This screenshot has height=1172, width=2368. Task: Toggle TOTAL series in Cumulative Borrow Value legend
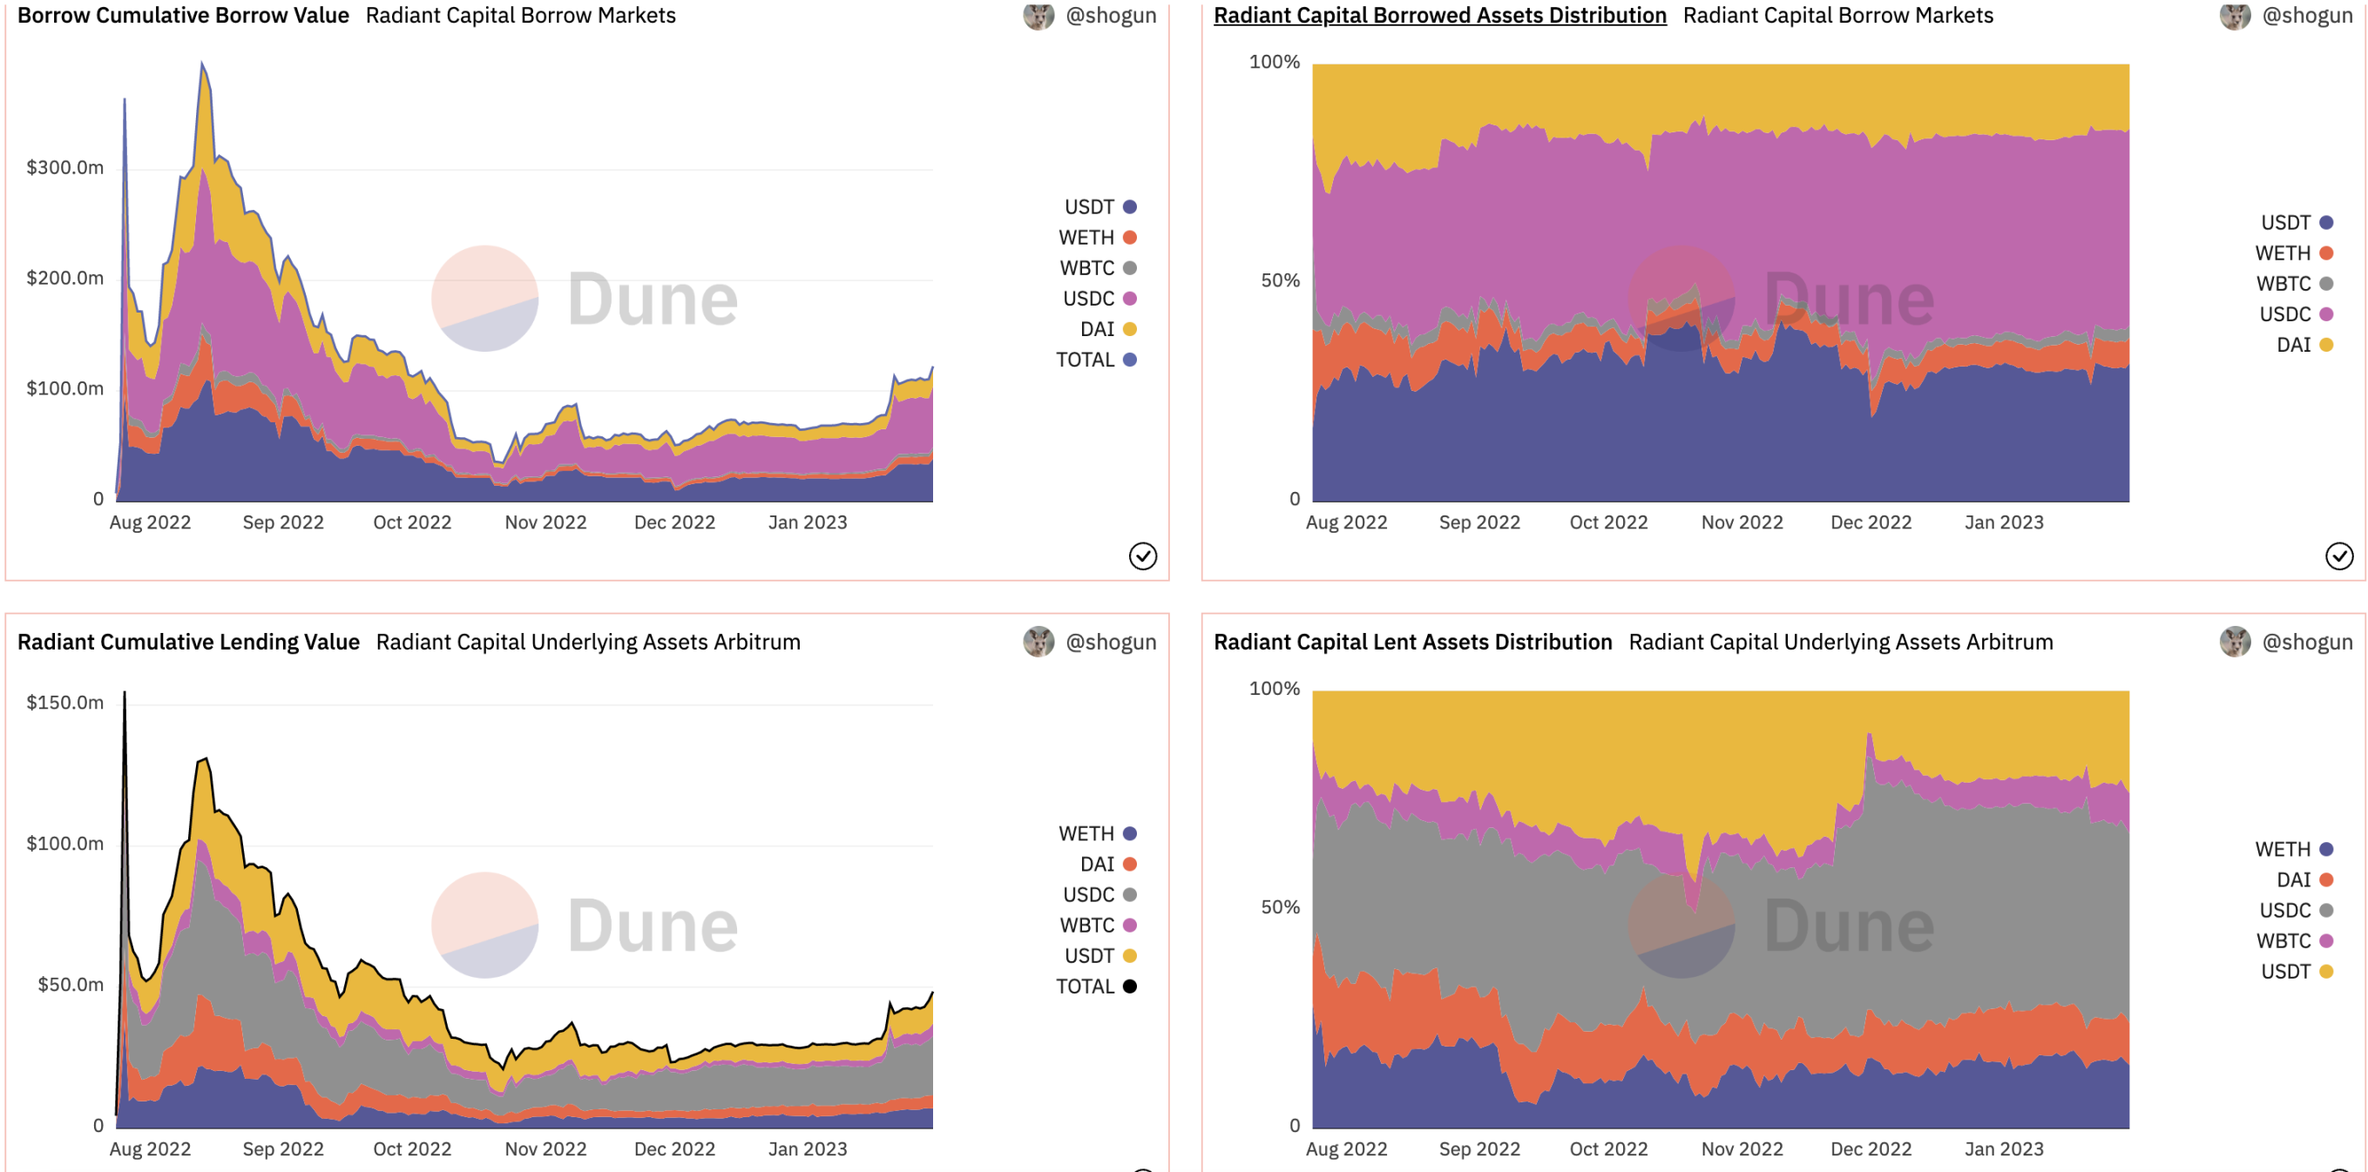pyautogui.click(x=1096, y=359)
